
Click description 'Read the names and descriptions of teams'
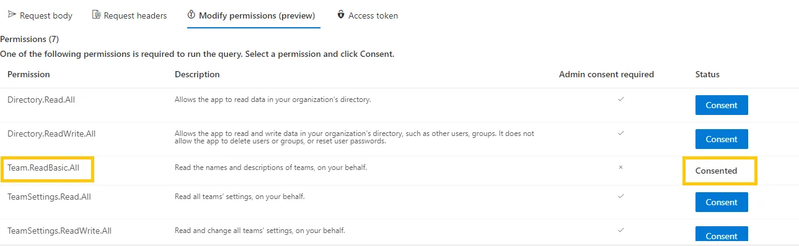pyautogui.click(x=270, y=167)
